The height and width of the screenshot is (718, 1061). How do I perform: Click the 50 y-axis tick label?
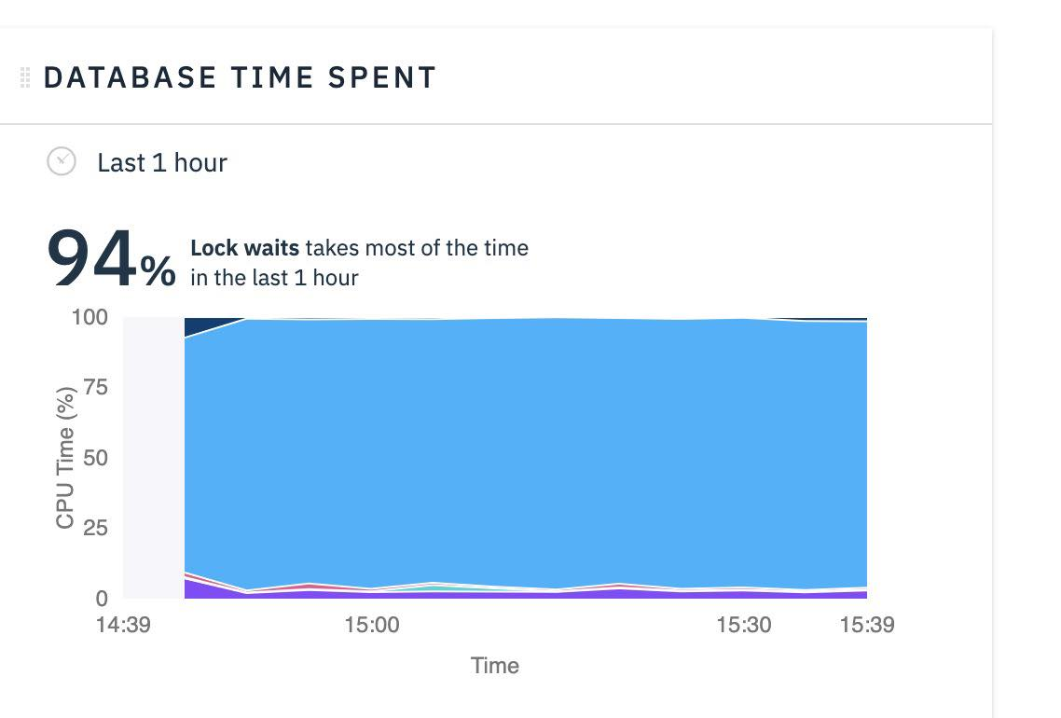point(95,458)
